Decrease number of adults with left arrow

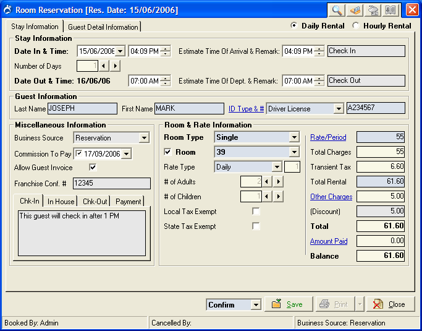coord(267,182)
